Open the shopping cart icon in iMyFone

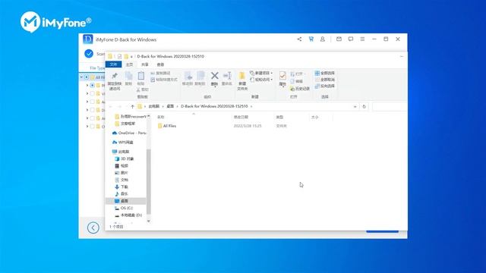pos(311,39)
